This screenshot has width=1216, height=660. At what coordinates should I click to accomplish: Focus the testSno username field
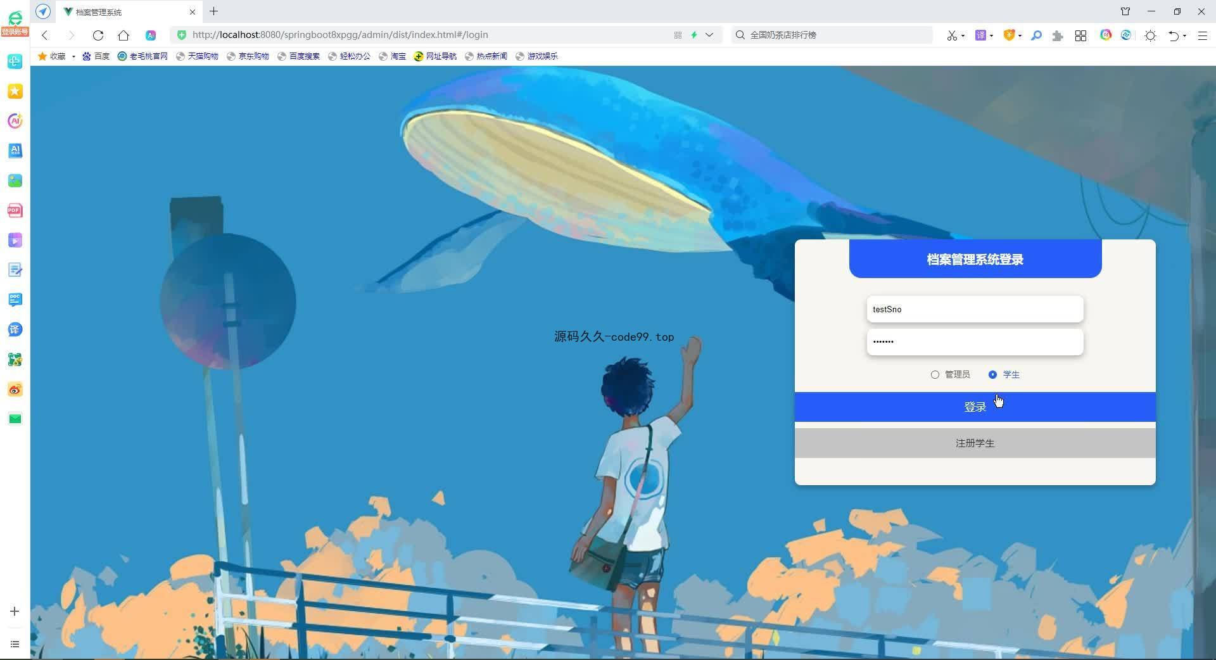pyautogui.click(x=975, y=310)
